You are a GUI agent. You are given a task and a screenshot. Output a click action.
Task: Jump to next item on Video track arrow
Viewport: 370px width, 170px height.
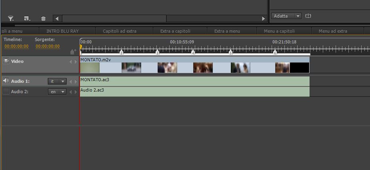76,62
